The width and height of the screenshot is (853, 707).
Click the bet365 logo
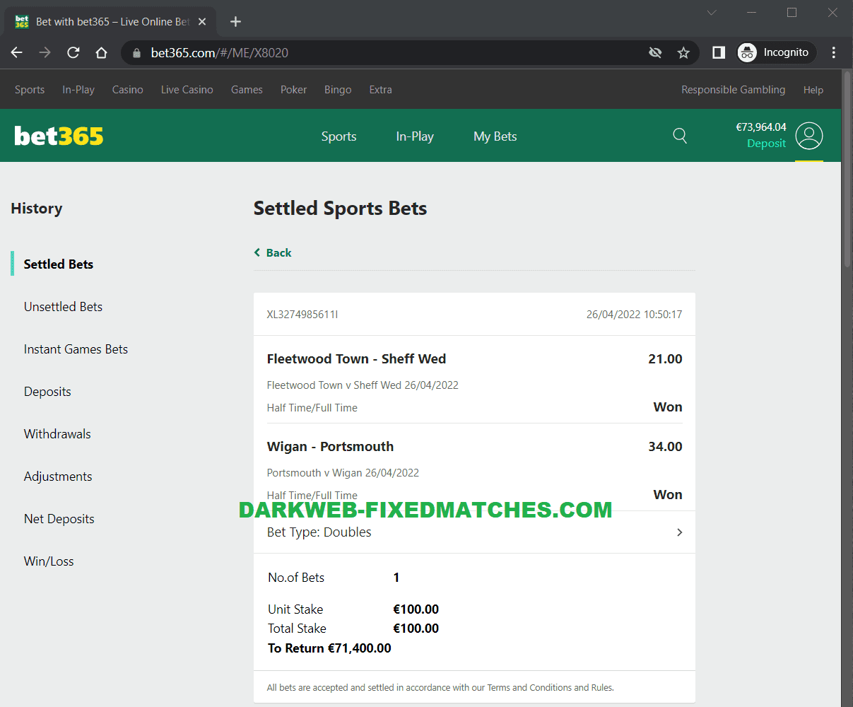[59, 136]
